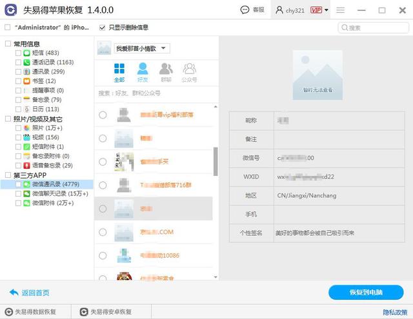
Task: Switch to the 公众号 tab
Action: pos(189,73)
